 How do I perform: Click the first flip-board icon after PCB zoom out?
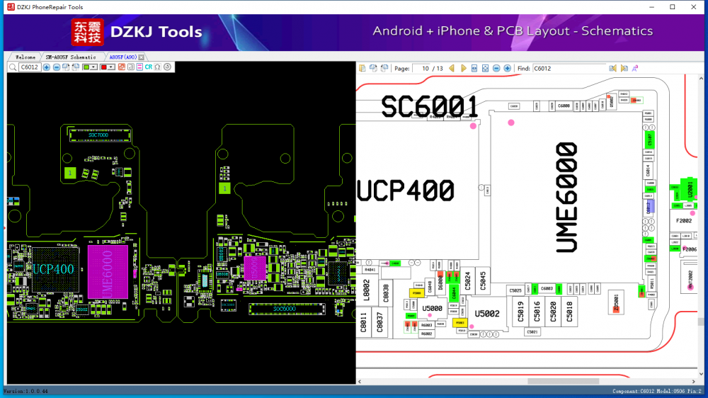[66, 67]
